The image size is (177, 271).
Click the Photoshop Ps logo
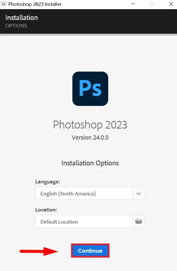(90, 89)
